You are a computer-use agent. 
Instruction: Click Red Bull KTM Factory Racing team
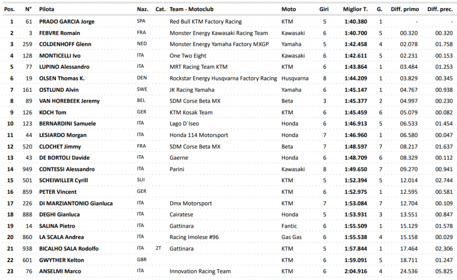coord(206,21)
